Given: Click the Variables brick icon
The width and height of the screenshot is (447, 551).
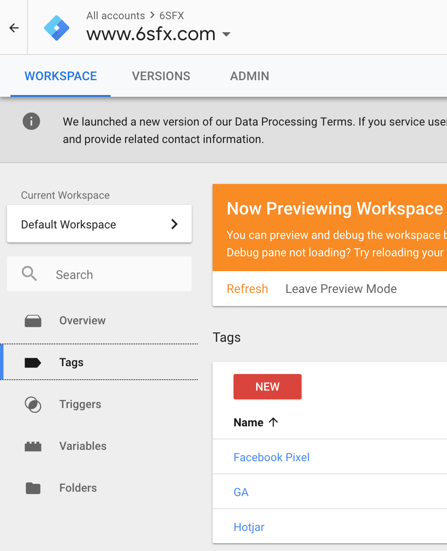Looking at the screenshot, I should [33, 446].
